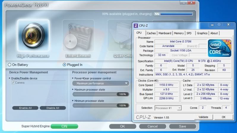This screenshot has height=133, width=237.
Task: Click the Maximum processor state slider
Action: pos(101,94)
